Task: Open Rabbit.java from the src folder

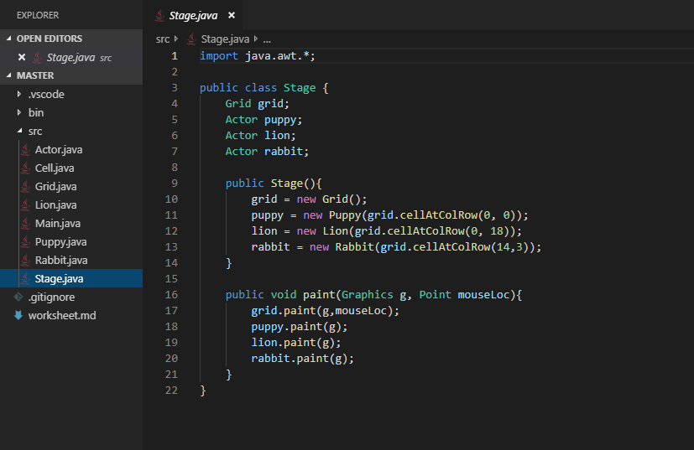Action: (61, 261)
